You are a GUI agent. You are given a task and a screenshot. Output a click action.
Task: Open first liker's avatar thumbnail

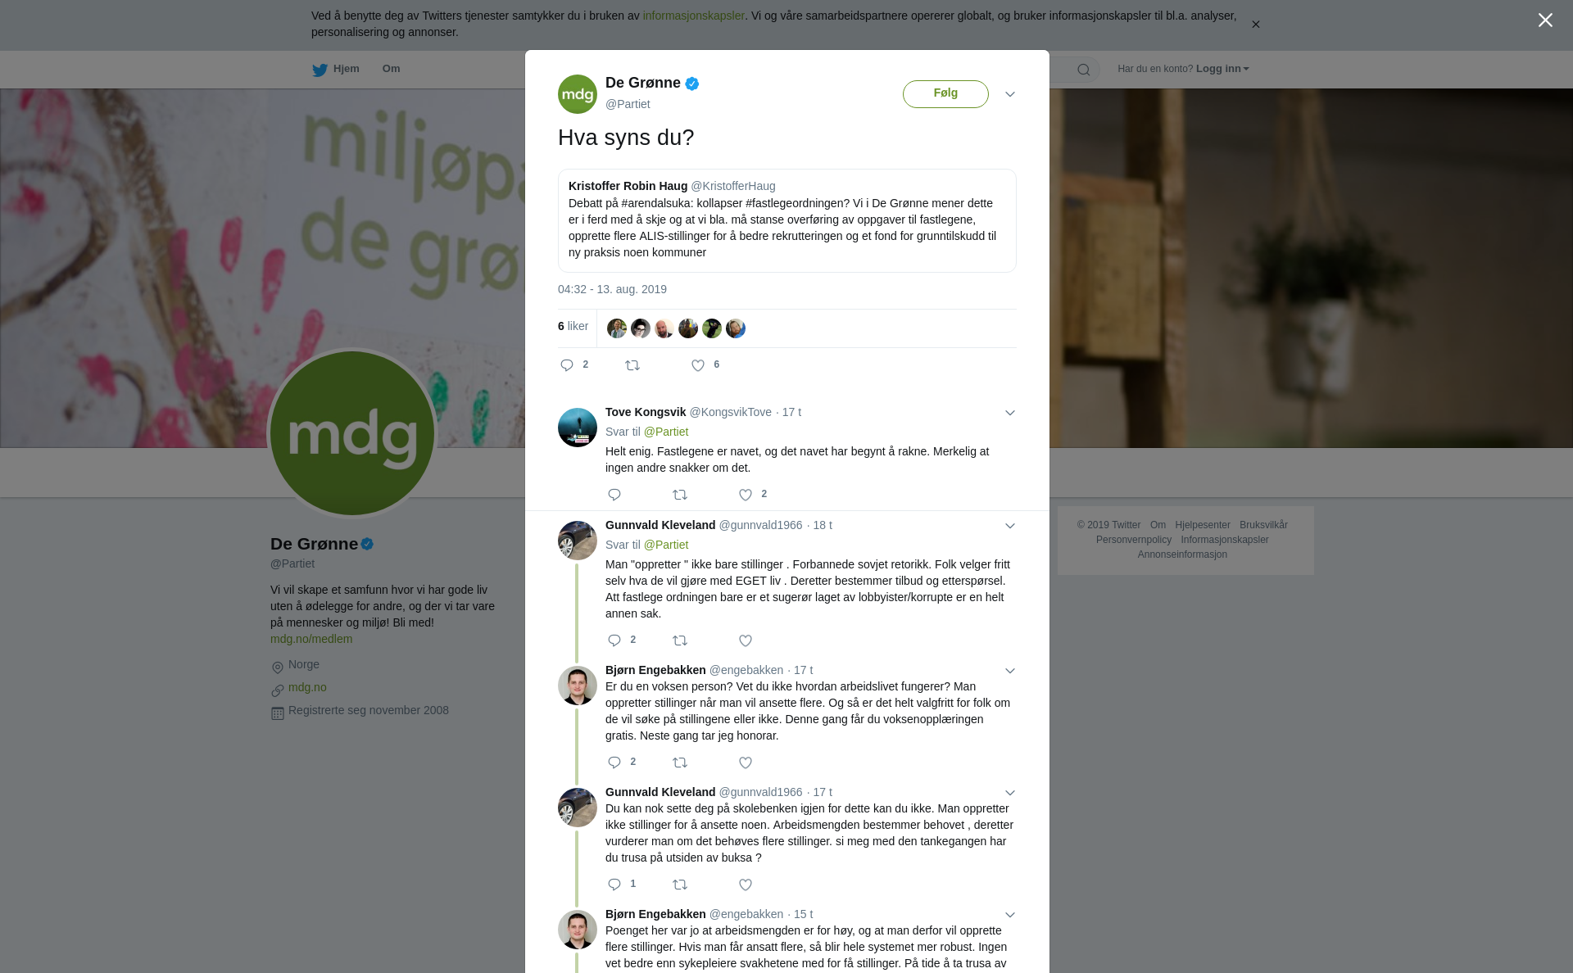click(x=617, y=328)
